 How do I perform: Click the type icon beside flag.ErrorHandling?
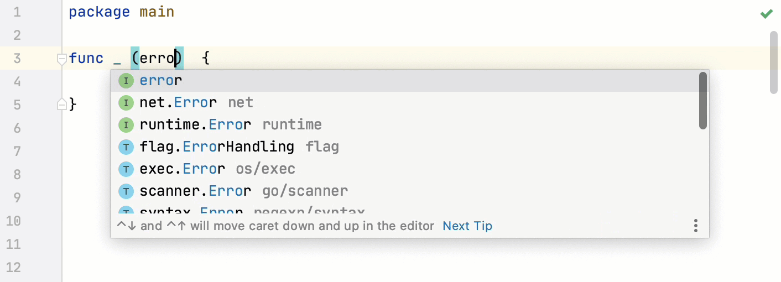coord(126,147)
